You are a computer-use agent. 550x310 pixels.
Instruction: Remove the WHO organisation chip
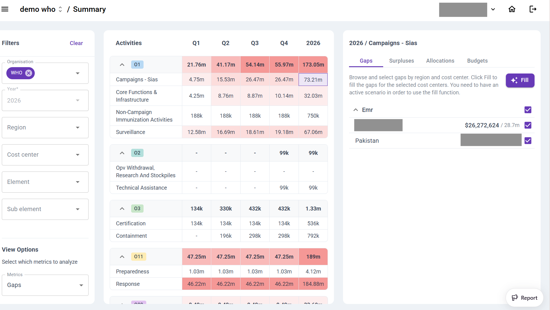(x=29, y=73)
